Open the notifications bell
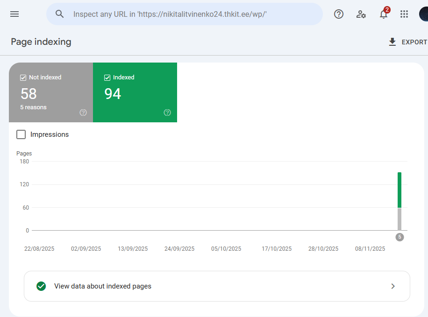Image resolution: width=428 pixels, height=317 pixels. tap(383, 14)
